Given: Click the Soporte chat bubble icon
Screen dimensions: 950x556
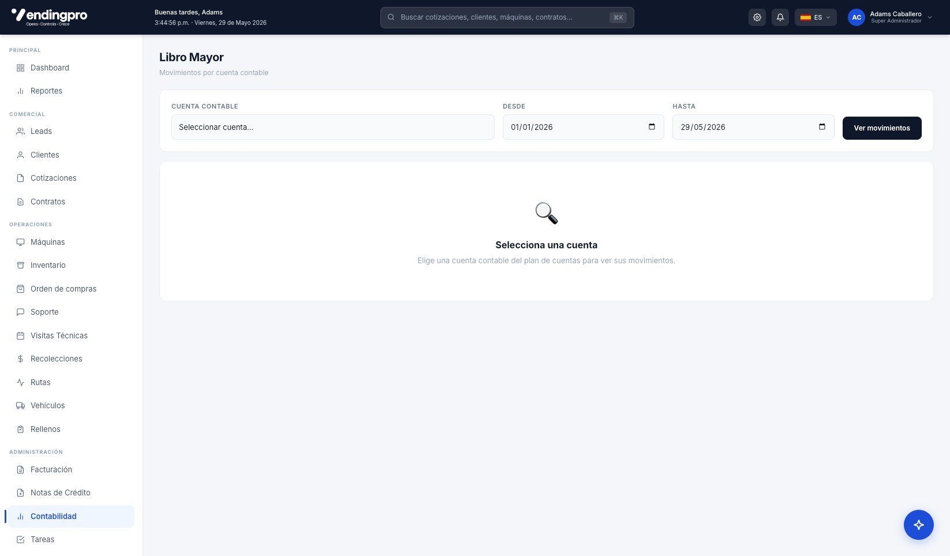Looking at the screenshot, I should (20, 312).
